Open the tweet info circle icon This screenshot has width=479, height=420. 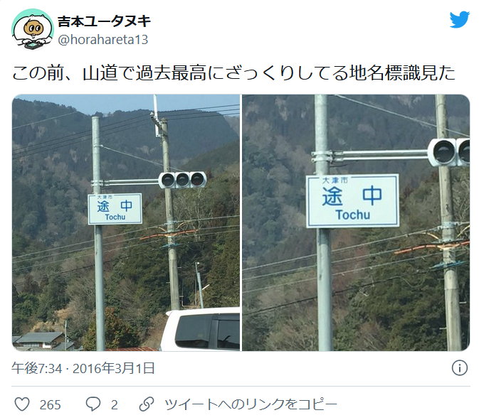[x=460, y=367]
